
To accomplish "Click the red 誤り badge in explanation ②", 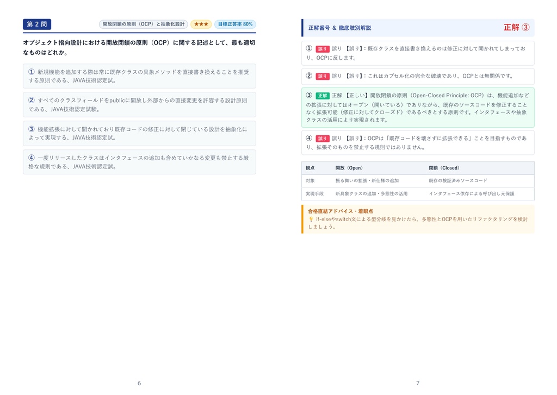I will 322,76.
